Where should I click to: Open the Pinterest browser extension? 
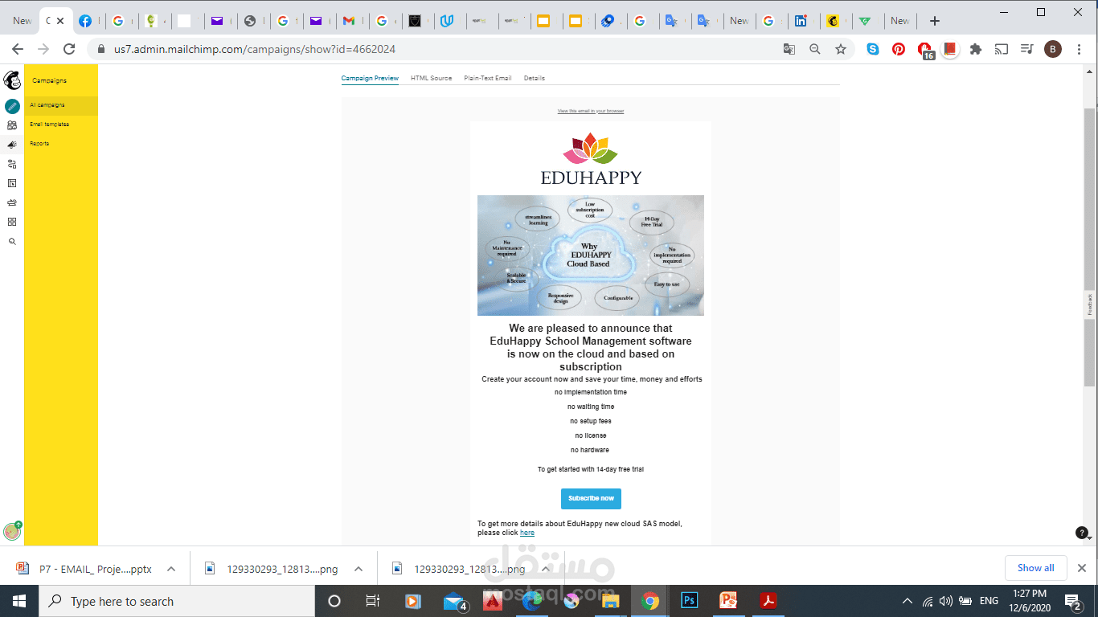[x=899, y=49]
